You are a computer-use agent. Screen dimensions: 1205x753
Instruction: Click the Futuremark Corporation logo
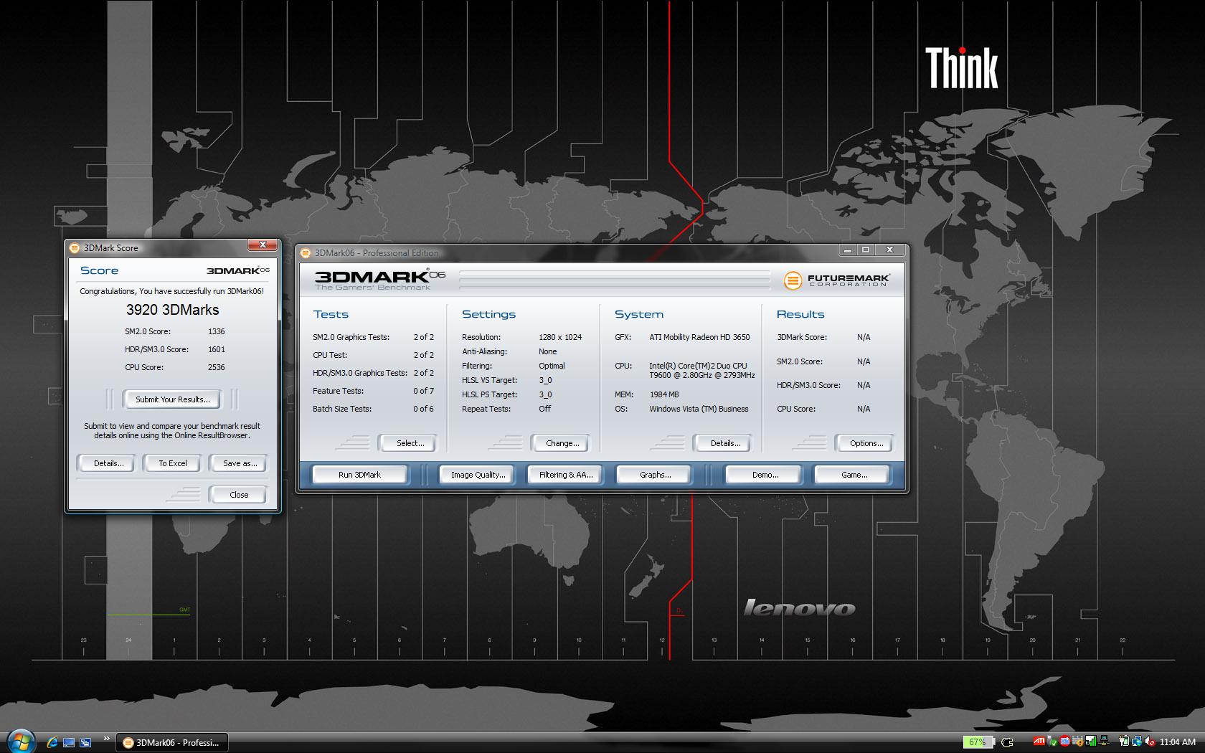pos(836,280)
